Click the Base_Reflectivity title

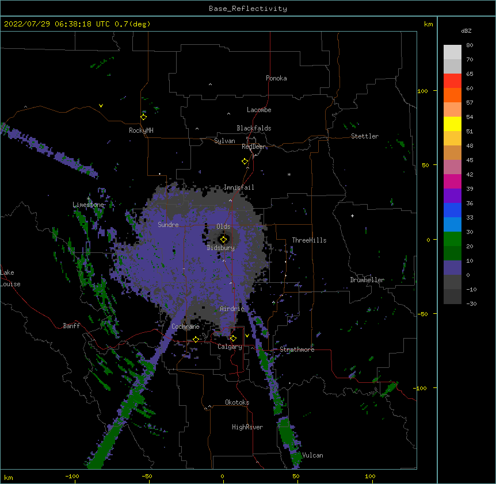[x=248, y=9]
